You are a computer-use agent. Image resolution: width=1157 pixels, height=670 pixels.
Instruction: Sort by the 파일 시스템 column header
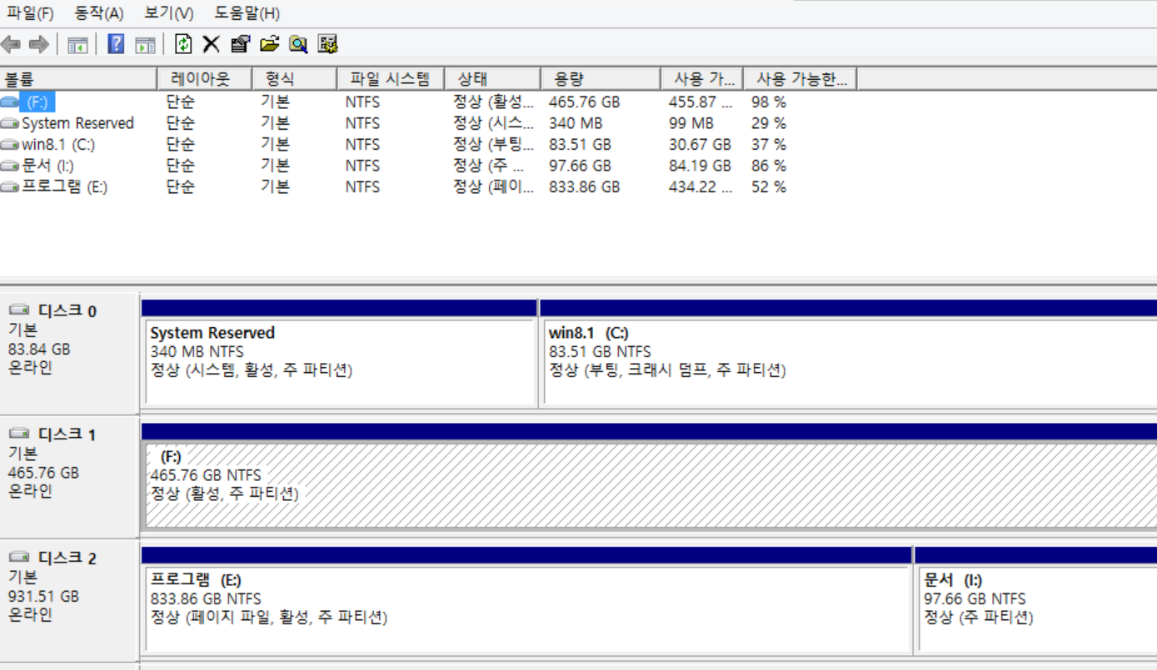390,79
